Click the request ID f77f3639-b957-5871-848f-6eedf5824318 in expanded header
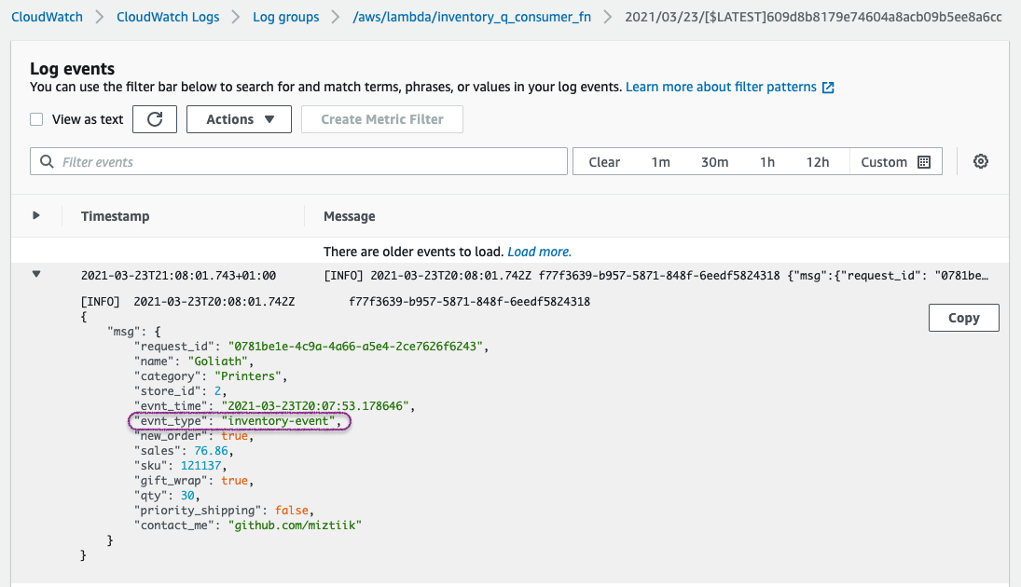 click(x=470, y=301)
